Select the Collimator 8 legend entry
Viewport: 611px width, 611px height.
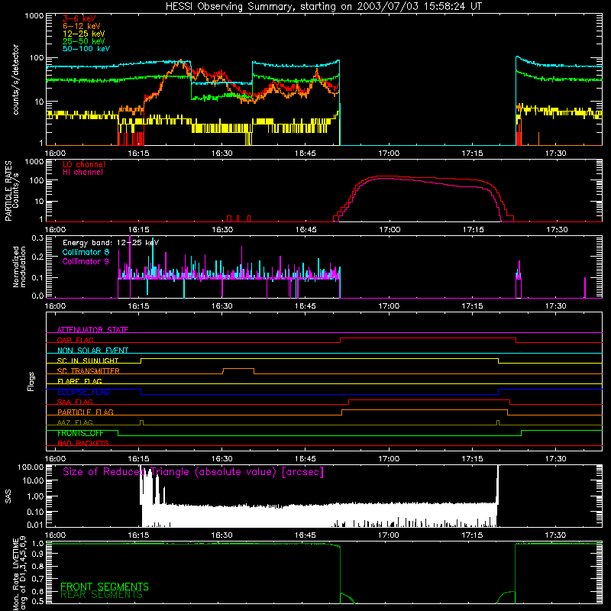point(86,252)
